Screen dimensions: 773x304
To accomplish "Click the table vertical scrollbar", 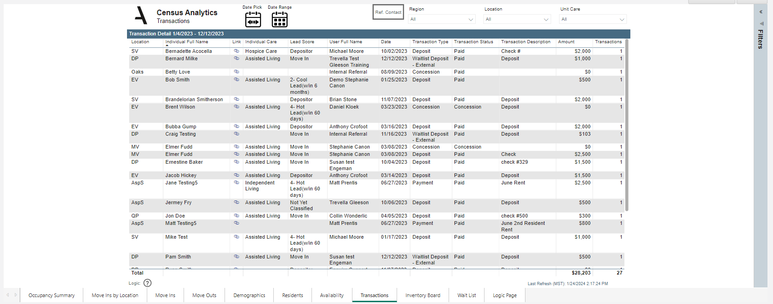I will pos(627,125).
